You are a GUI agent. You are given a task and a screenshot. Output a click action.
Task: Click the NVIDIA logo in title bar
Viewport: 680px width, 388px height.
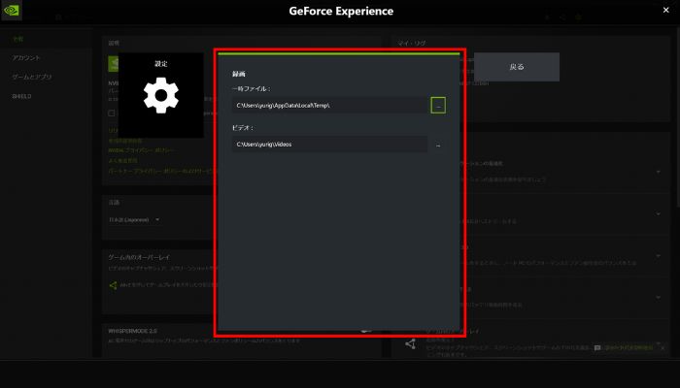pyautogui.click(x=12, y=10)
